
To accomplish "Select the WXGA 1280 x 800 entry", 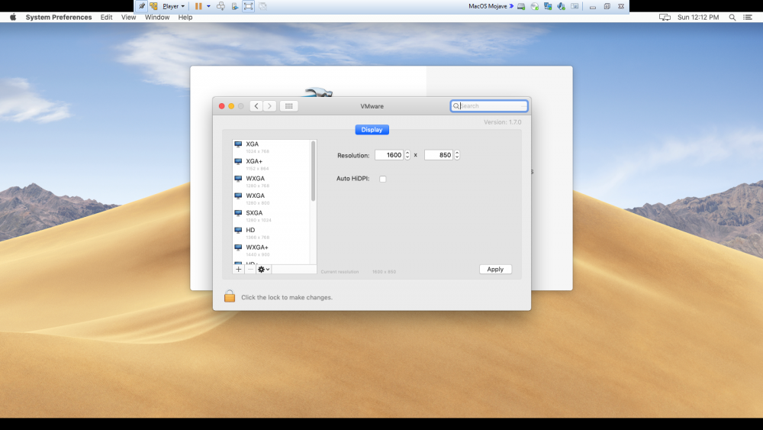I will (272, 199).
